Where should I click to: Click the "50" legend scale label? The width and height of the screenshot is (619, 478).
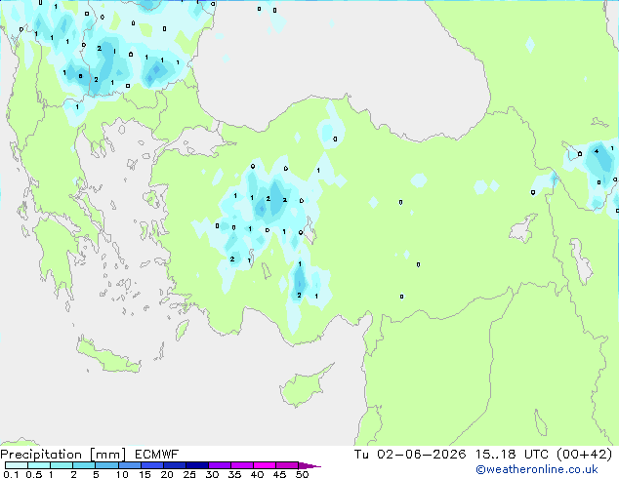tap(302, 474)
